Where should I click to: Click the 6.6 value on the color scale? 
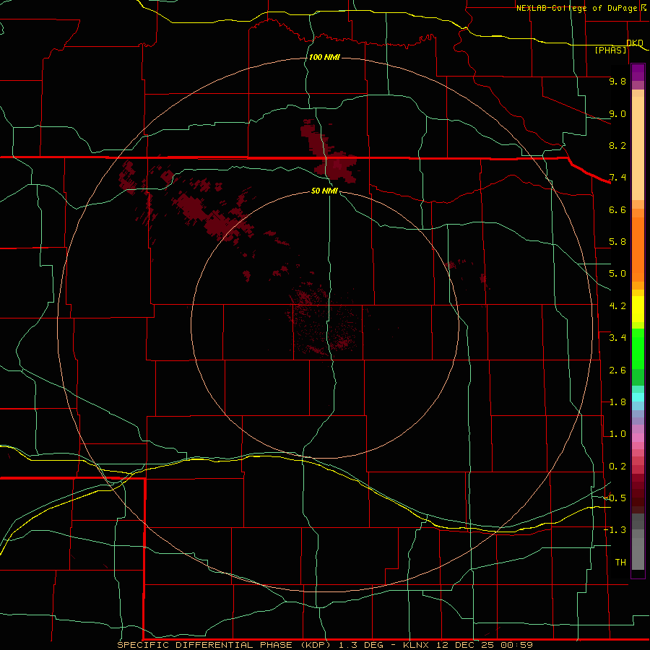(x=617, y=209)
